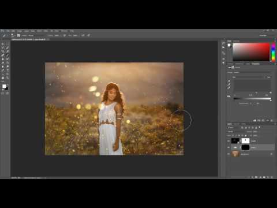Click the Auto button in Levels properties

tap(268, 77)
